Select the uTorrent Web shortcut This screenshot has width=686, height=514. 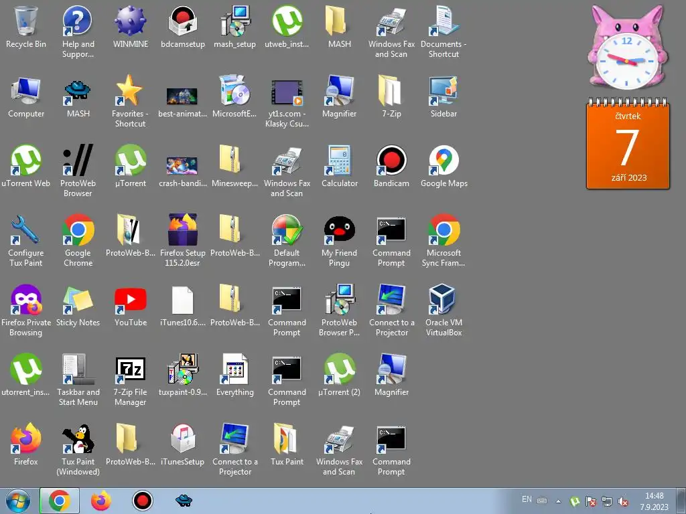click(x=26, y=160)
